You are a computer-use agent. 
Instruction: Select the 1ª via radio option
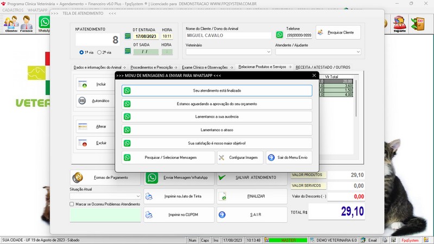[x=81, y=53]
